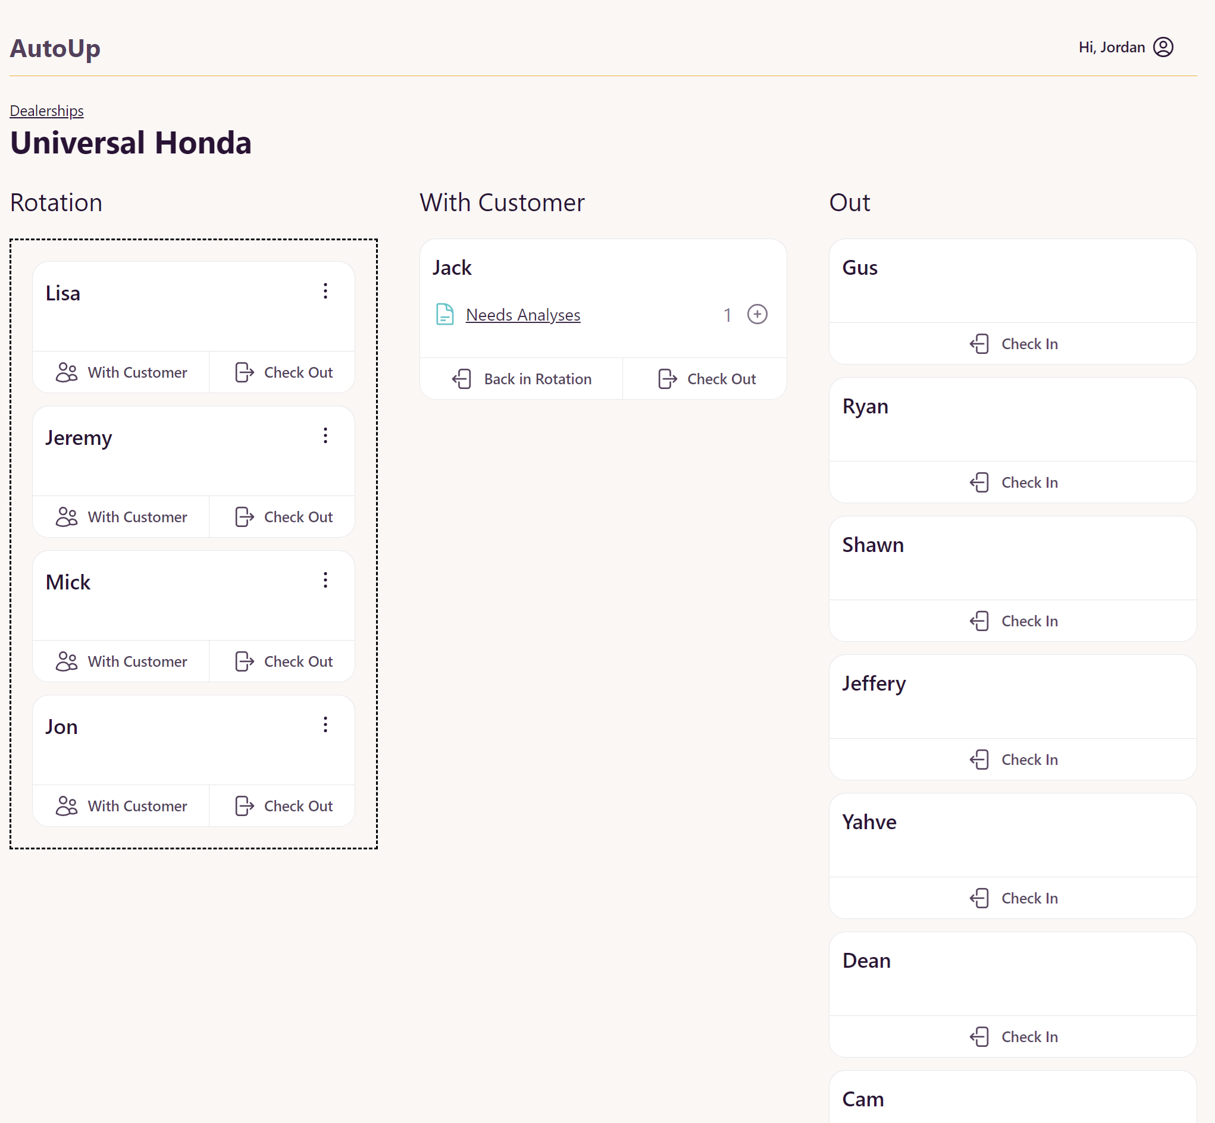Screen dimensions: 1215x1123
Task: Click the 'Check Out' icon for Jack
Action: [667, 378]
